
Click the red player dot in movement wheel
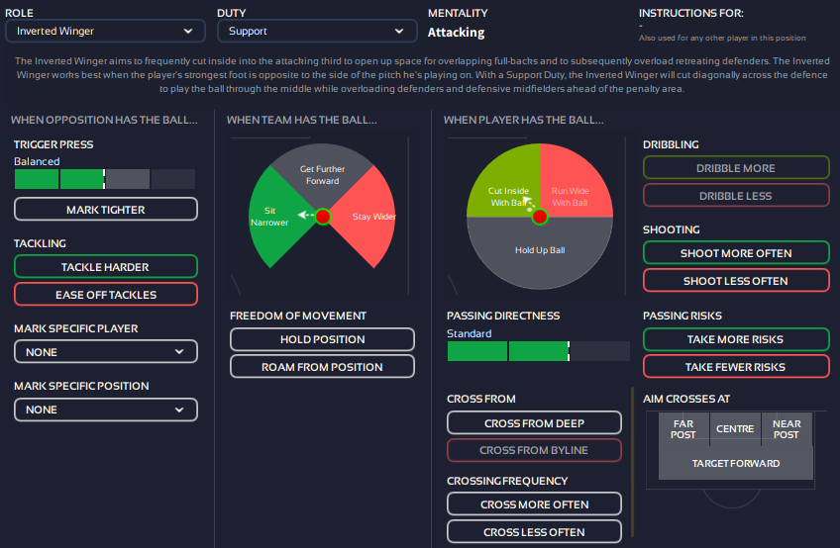[323, 217]
